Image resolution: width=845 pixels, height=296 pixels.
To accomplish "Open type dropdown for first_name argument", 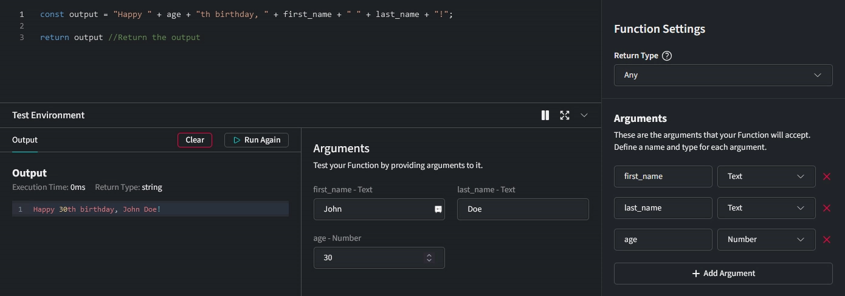I will click(767, 177).
